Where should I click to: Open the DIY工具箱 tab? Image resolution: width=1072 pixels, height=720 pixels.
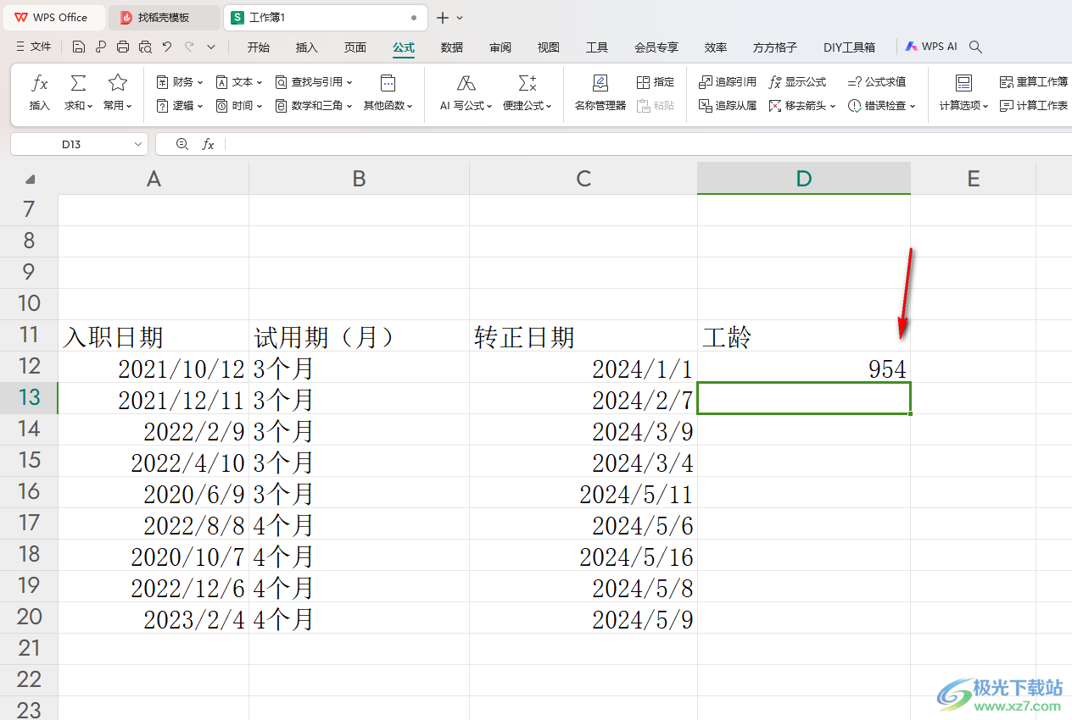coord(849,47)
